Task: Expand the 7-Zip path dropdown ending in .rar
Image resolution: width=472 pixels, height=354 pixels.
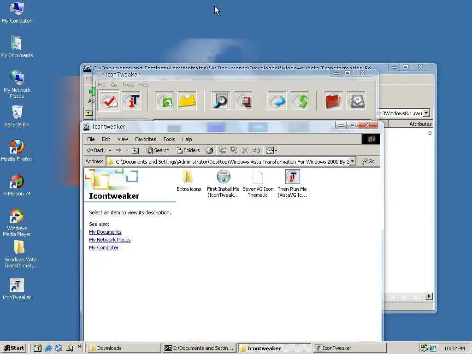Action: click(426, 113)
